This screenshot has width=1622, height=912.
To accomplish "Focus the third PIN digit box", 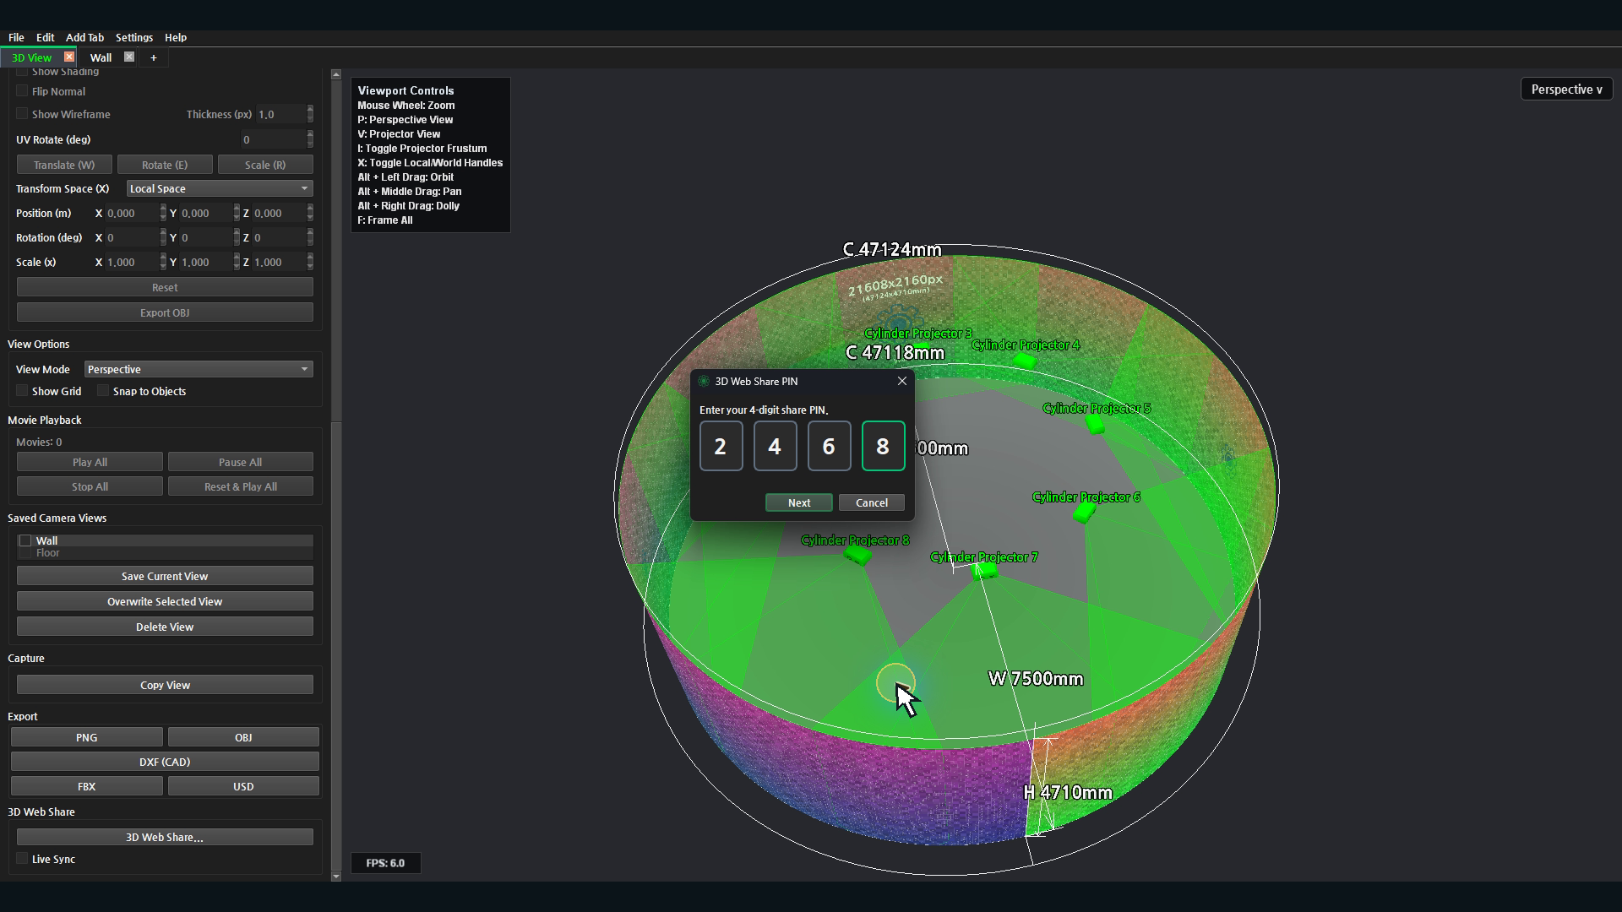I will 829,446.
